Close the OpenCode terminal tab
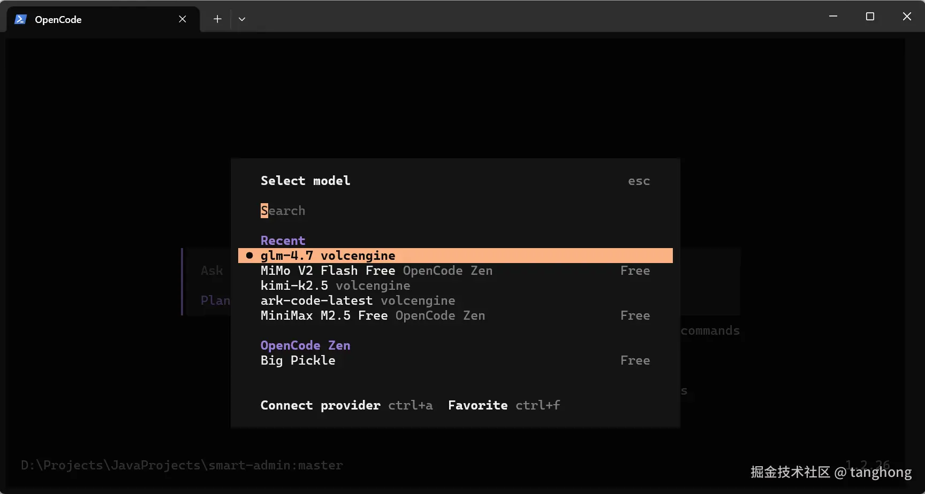Image resolution: width=925 pixels, height=494 pixels. click(183, 19)
